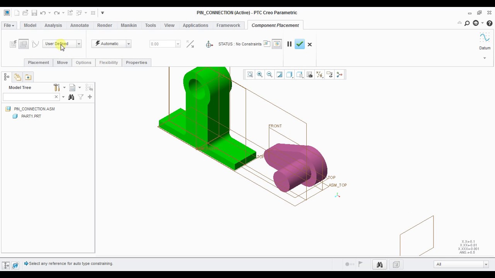The image size is (495, 278).
Task: Cancel placement with the X button
Action: point(310,44)
